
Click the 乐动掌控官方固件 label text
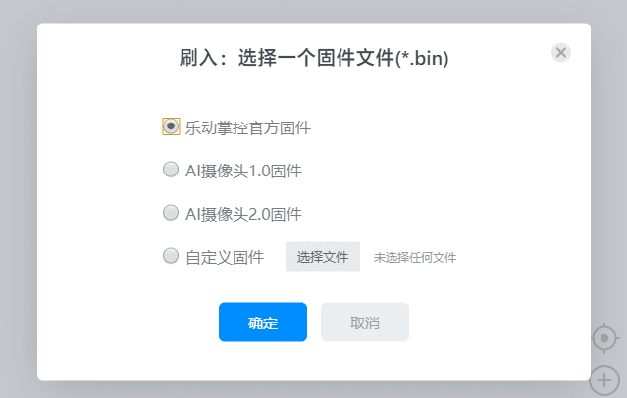248,127
